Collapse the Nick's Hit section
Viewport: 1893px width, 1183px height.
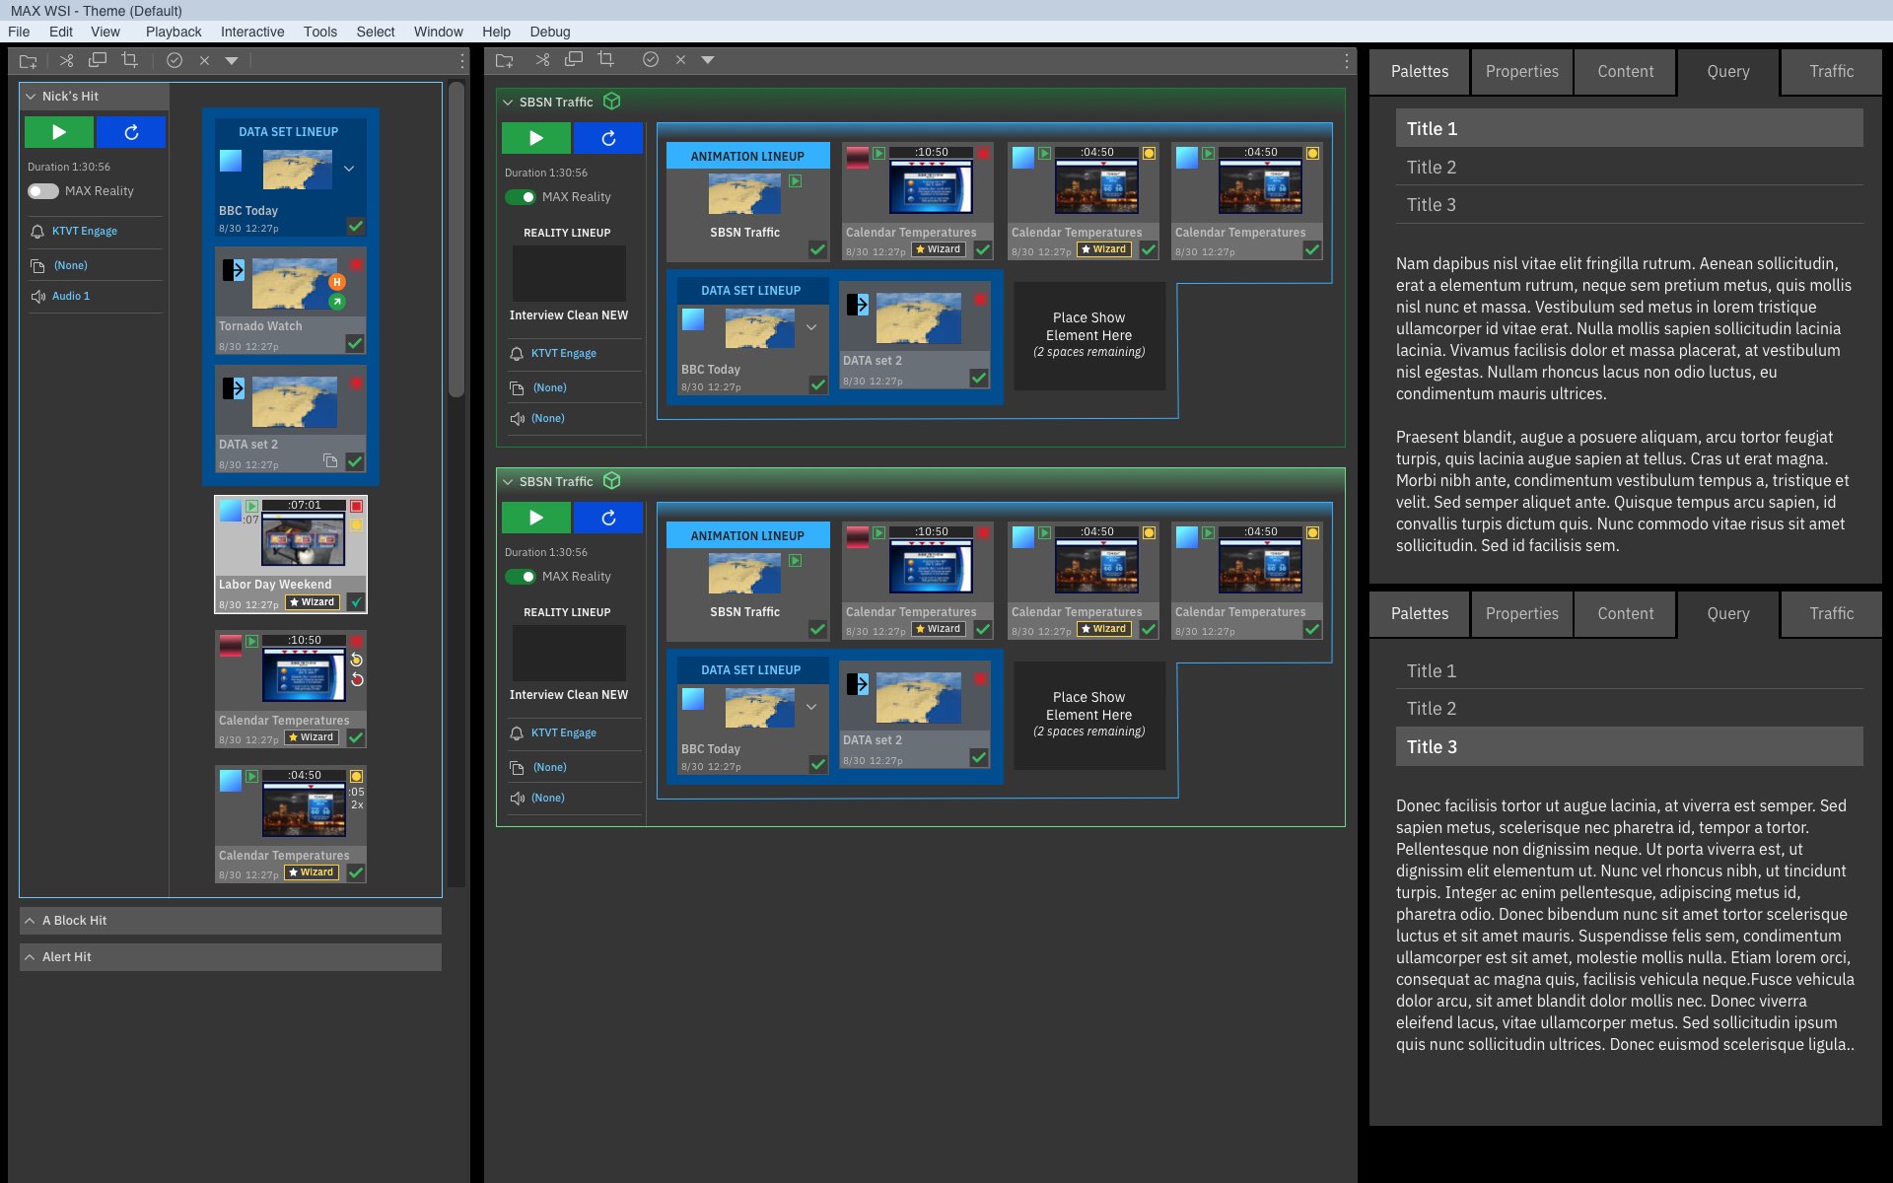31,97
